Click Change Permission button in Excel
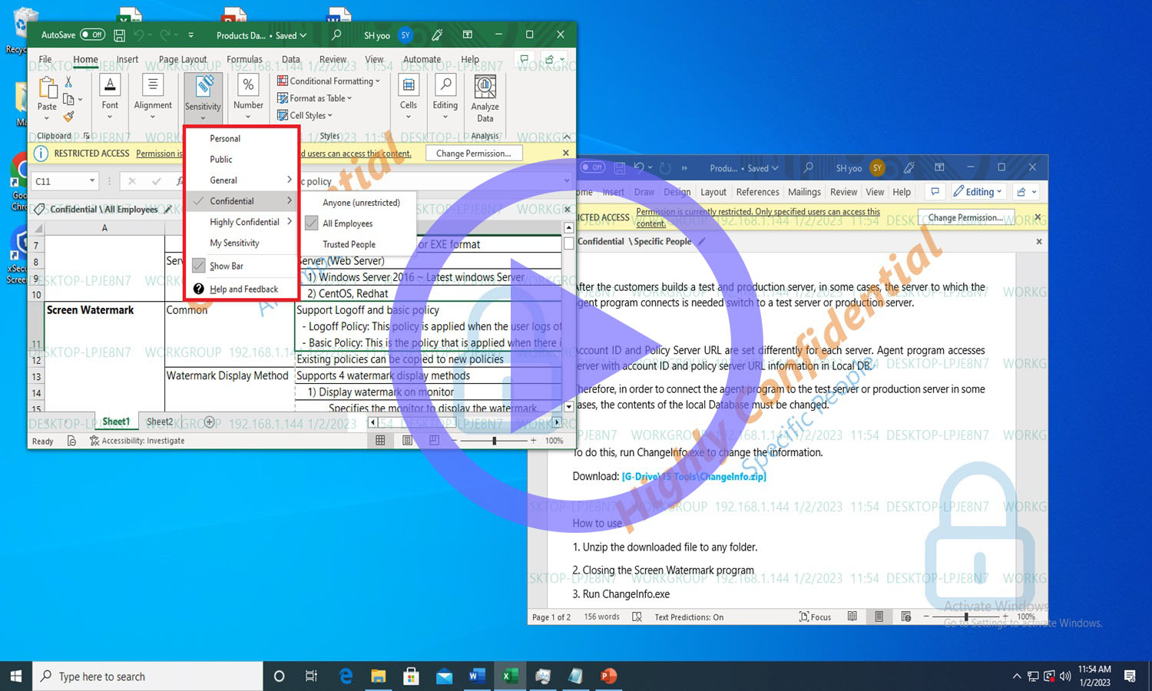Viewport: 1152px width, 691px height. (x=473, y=154)
